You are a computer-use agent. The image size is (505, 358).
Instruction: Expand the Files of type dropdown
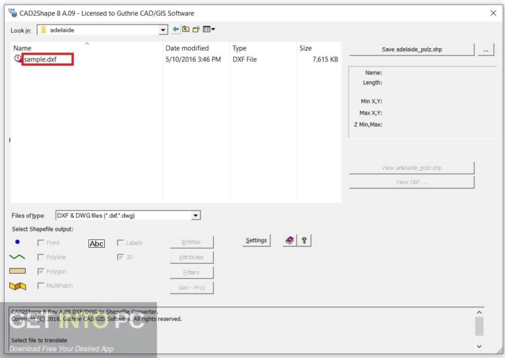(195, 216)
